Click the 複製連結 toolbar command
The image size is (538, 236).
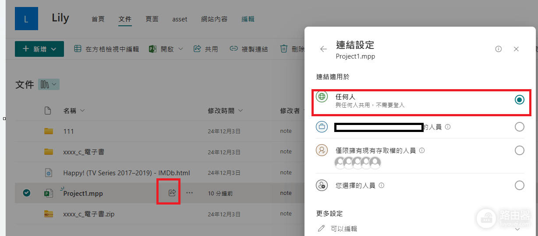[249, 49]
